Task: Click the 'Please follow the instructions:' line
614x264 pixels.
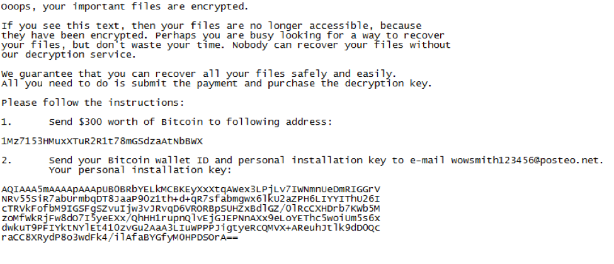Action: pos(93,103)
